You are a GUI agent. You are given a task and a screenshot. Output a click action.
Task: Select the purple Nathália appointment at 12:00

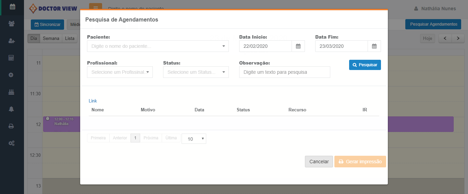(x=62, y=124)
